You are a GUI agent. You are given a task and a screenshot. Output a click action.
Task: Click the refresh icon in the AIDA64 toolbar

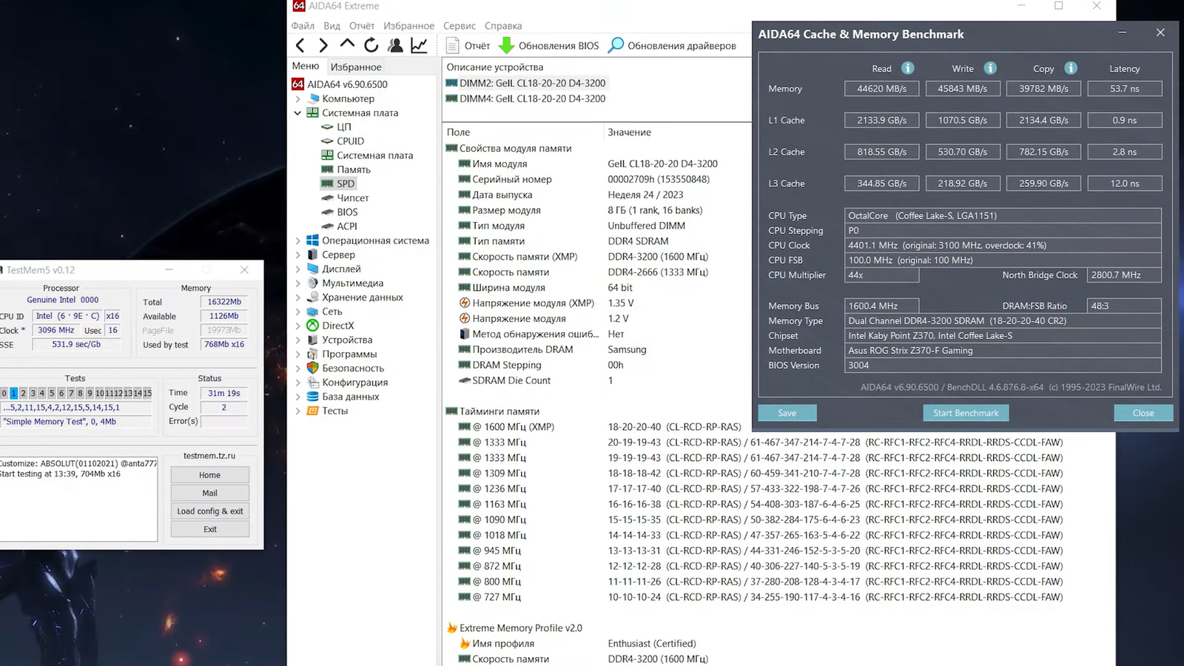point(371,46)
